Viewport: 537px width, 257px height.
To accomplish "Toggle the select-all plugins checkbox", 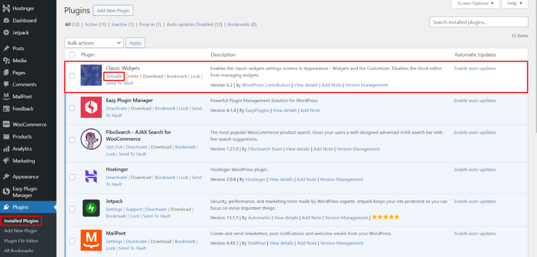I will click(x=72, y=55).
